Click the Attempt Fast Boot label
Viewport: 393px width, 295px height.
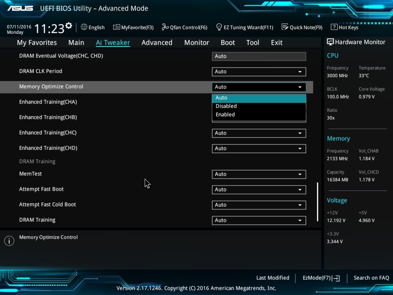[x=41, y=189]
